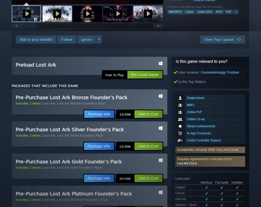The height and width of the screenshot is (207, 261).
Task: Click the Online Co-op icon
Action: tap(180, 119)
